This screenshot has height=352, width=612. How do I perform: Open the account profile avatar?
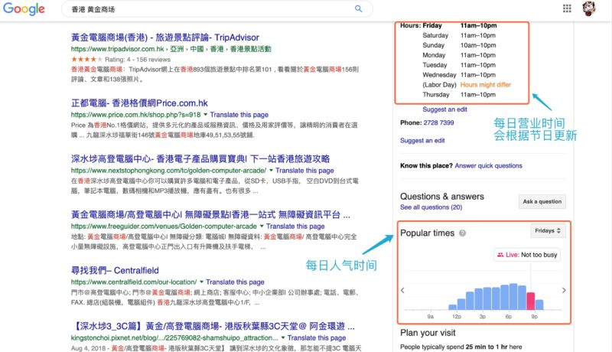[589, 8]
